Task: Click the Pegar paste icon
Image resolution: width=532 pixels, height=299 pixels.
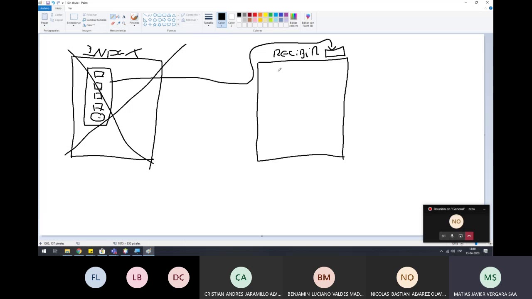Action: [44, 17]
